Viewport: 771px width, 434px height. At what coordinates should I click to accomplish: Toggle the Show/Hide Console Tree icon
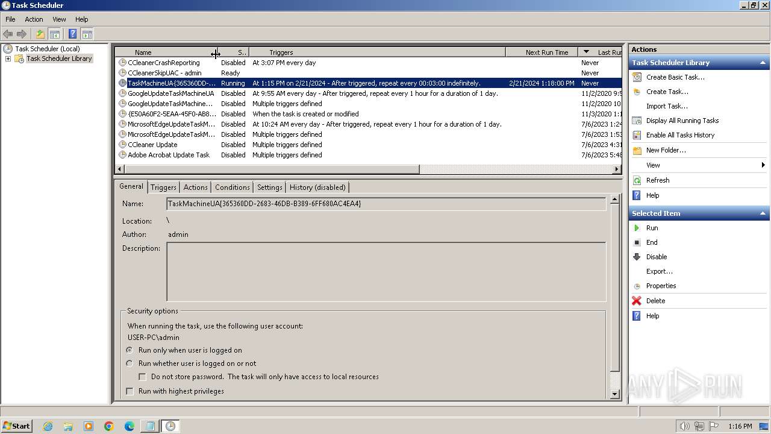click(54, 34)
